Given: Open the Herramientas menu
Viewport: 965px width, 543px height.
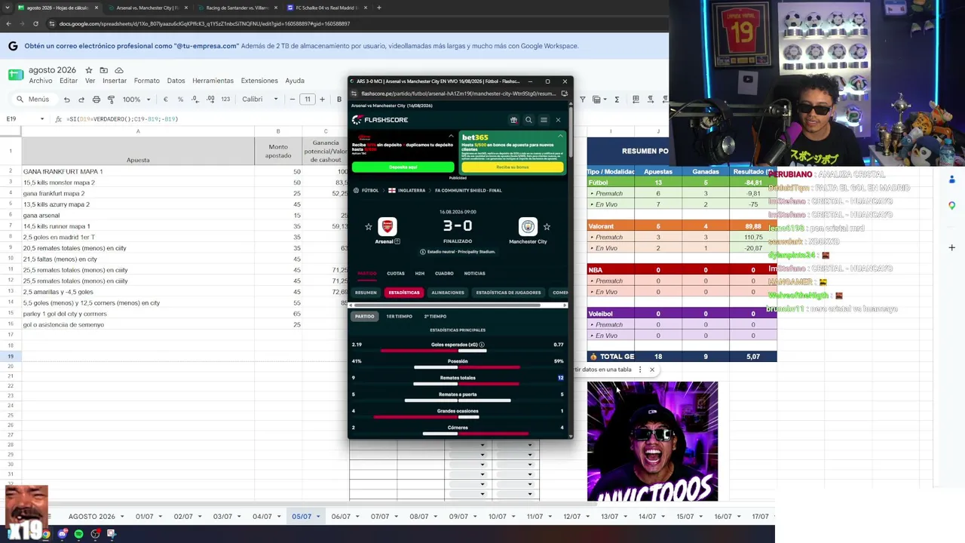Looking at the screenshot, I should pos(213,81).
